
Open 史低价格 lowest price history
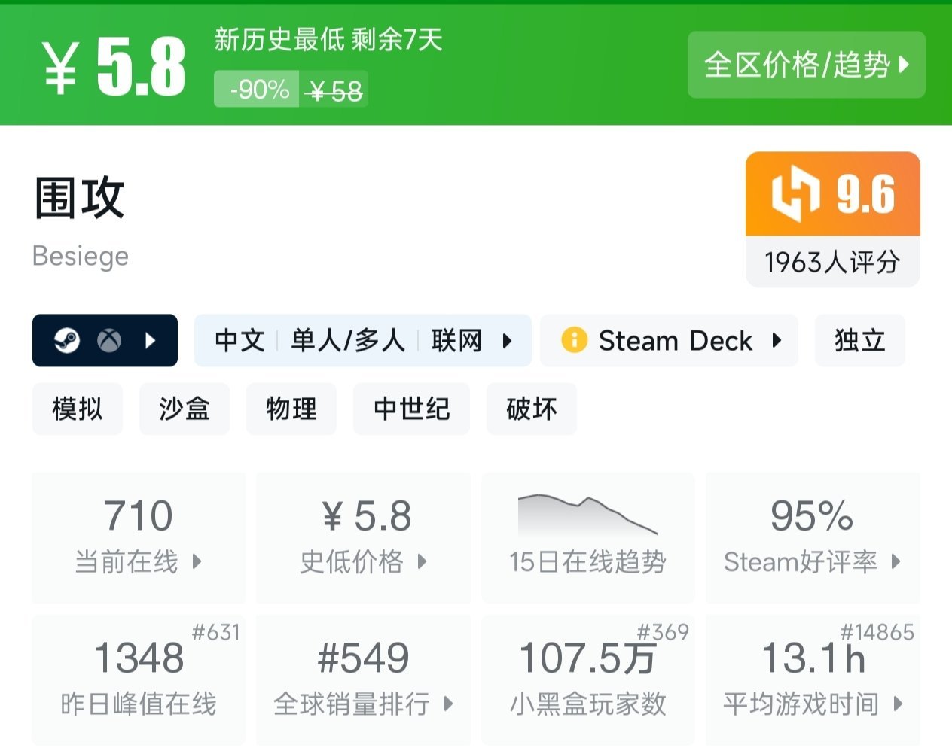364,537
